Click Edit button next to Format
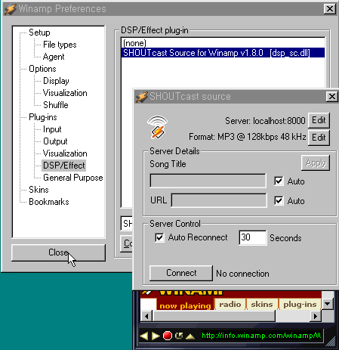339x350 pixels. click(319, 138)
